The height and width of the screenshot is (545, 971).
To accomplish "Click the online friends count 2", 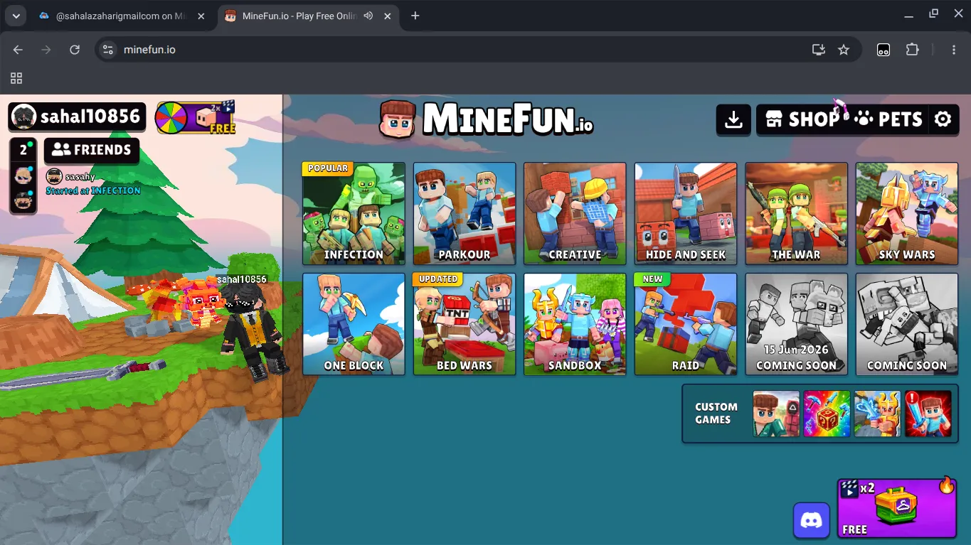I will click(23, 150).
